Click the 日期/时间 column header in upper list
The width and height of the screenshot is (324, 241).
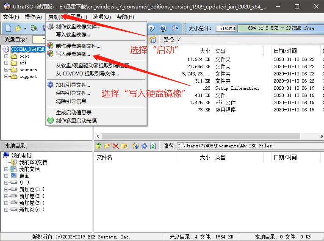click(296, 51)
